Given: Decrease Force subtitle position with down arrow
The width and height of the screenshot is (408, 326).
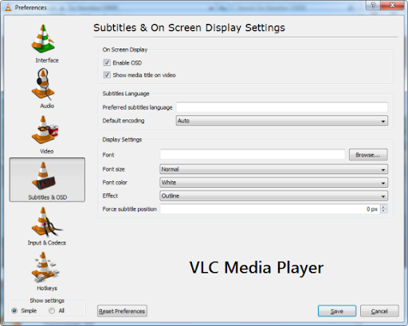Looking at the screenshot, I should click(383, 212).
